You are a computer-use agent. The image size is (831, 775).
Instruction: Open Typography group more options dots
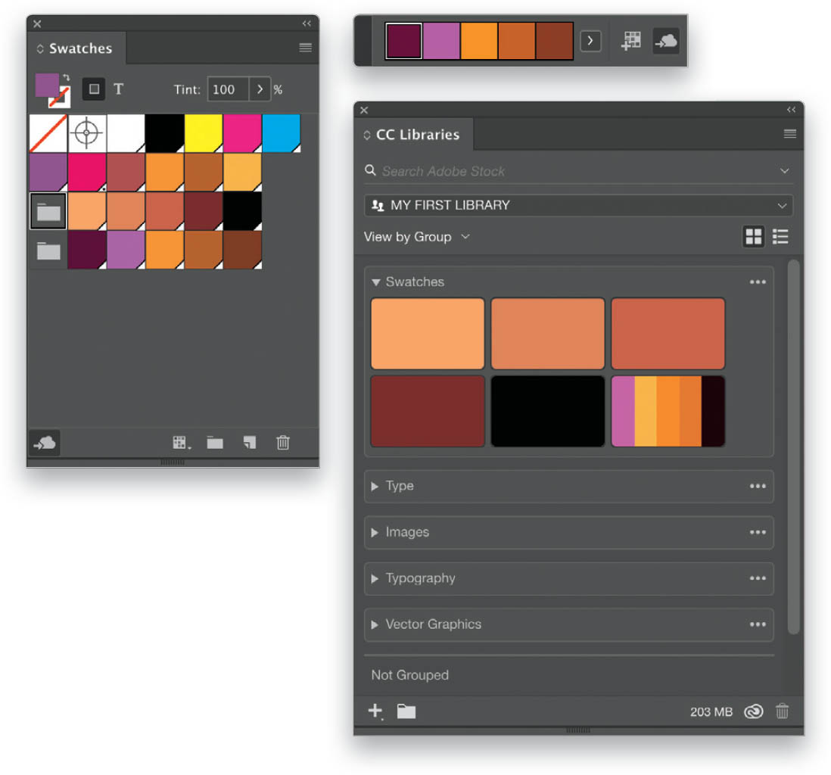tap(758, 578)
